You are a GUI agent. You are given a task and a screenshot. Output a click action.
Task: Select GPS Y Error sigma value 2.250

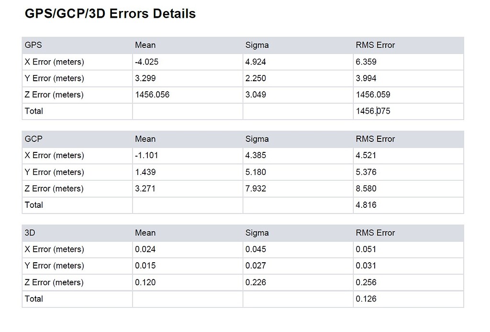tap(256, 78)
